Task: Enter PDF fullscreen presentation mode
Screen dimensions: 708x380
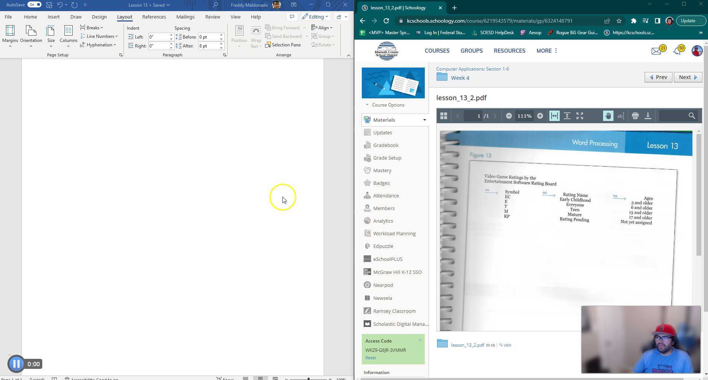Action: tap(580, 116)
